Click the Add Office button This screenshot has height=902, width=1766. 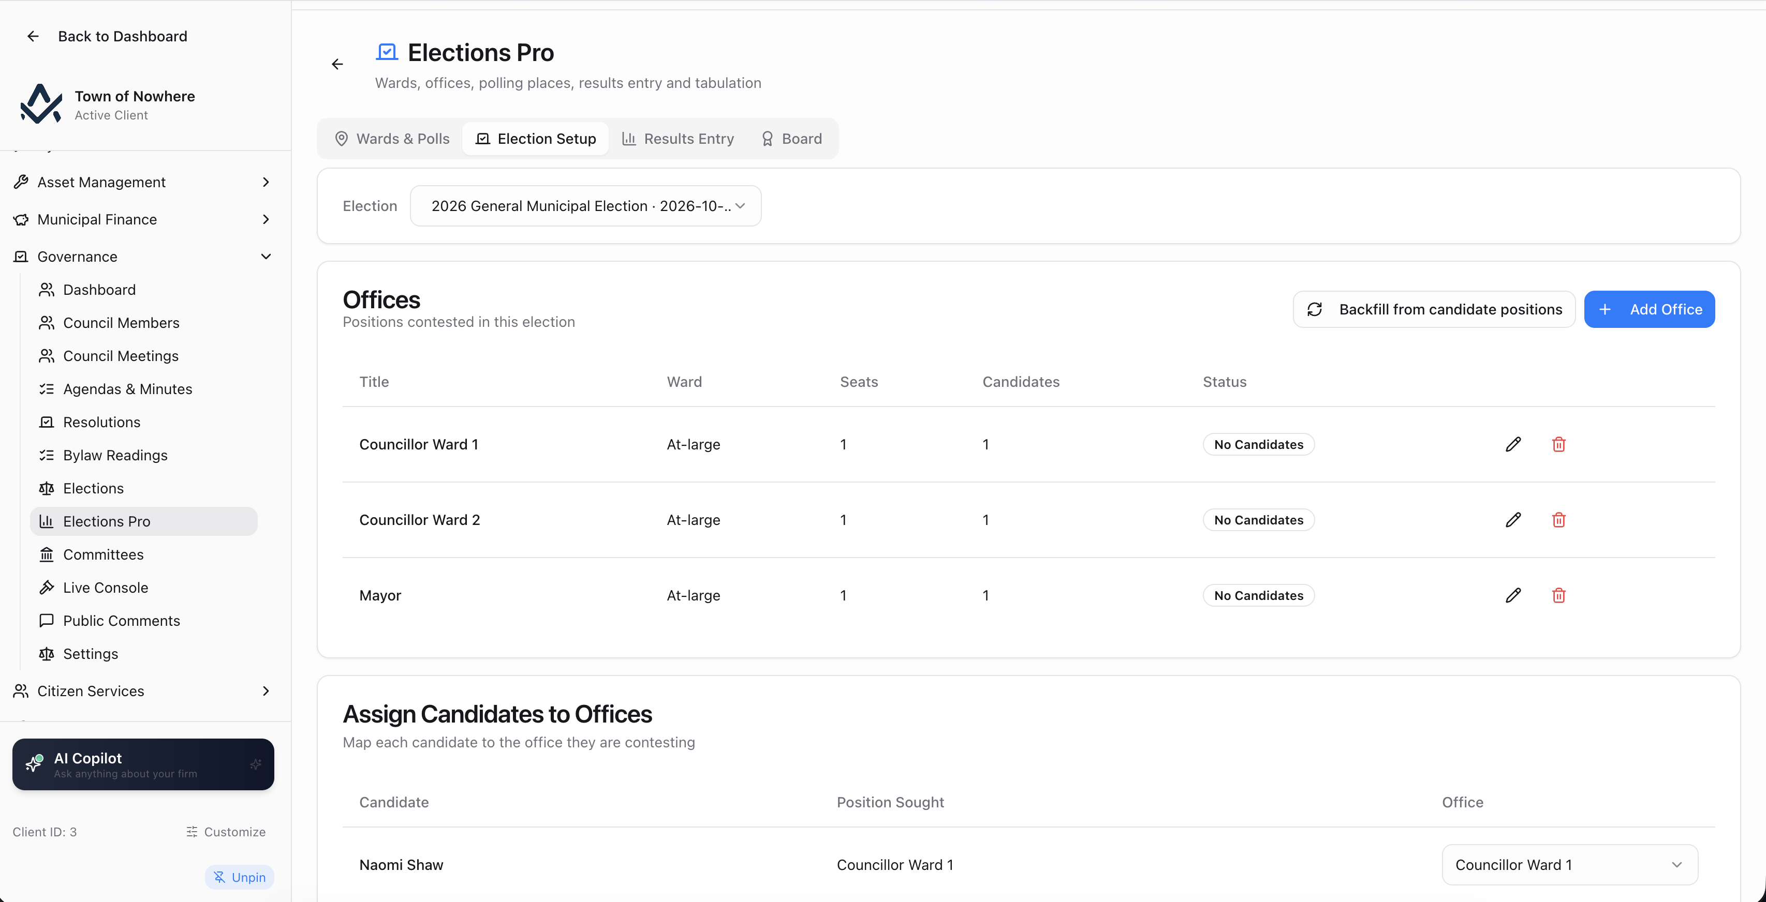point(1650,310)
